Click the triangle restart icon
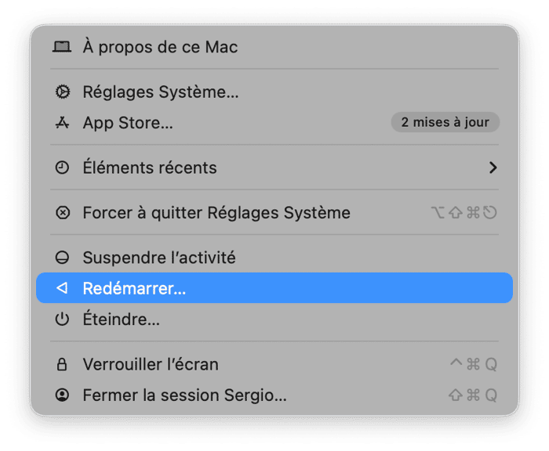549x451 pixels. pyautogui.click(x=62, y=288)
